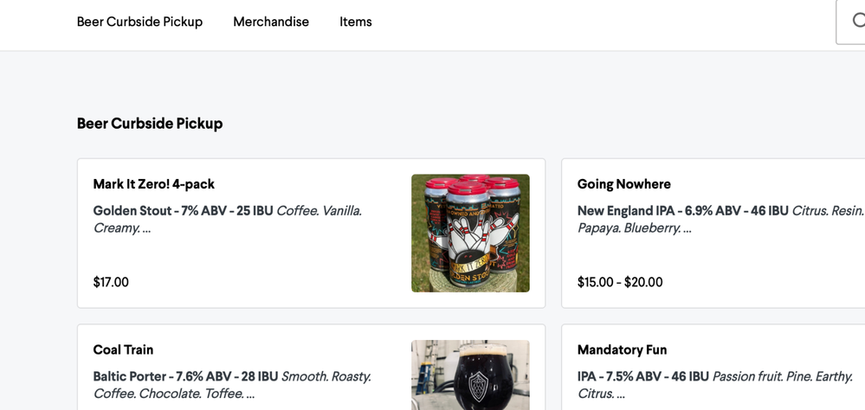Open the Beer Curbside Pickup nav tab
Image resolution: width=865 pixels, height=410 pixels.
(x=139, y=22)
